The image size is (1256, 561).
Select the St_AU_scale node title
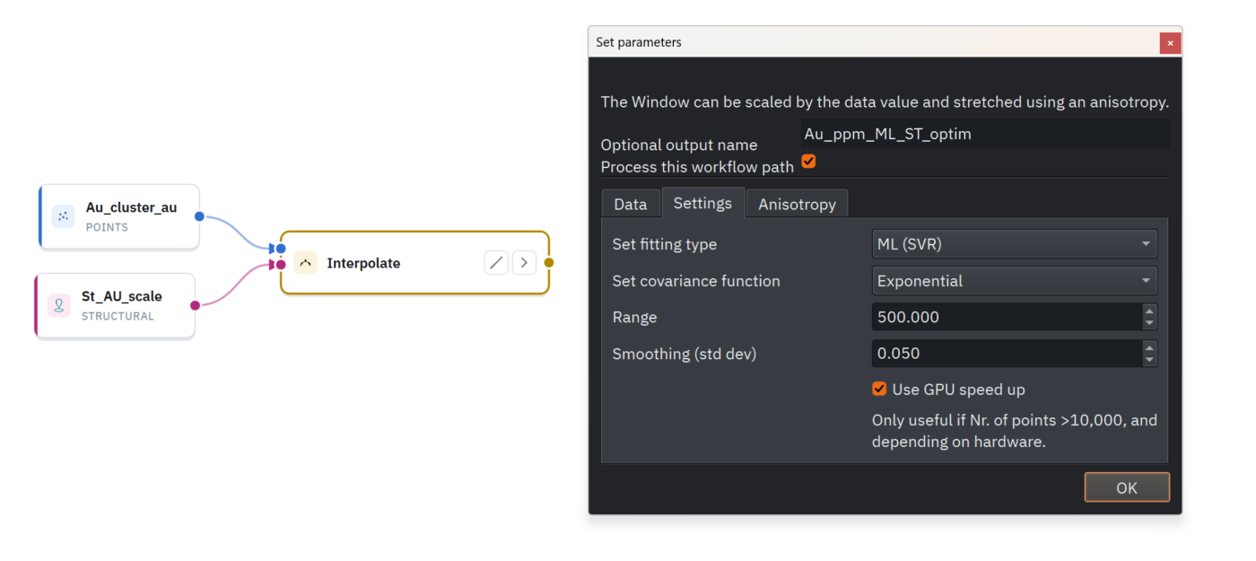click(122, 296)
